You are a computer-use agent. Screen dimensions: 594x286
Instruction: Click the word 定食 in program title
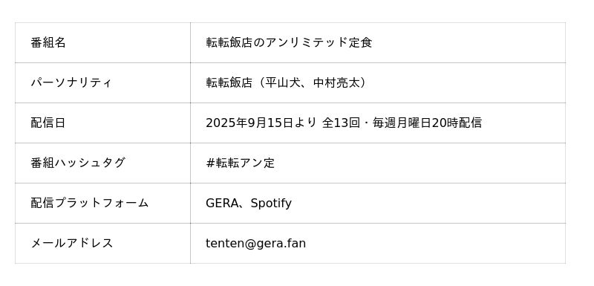pos(360,42)
